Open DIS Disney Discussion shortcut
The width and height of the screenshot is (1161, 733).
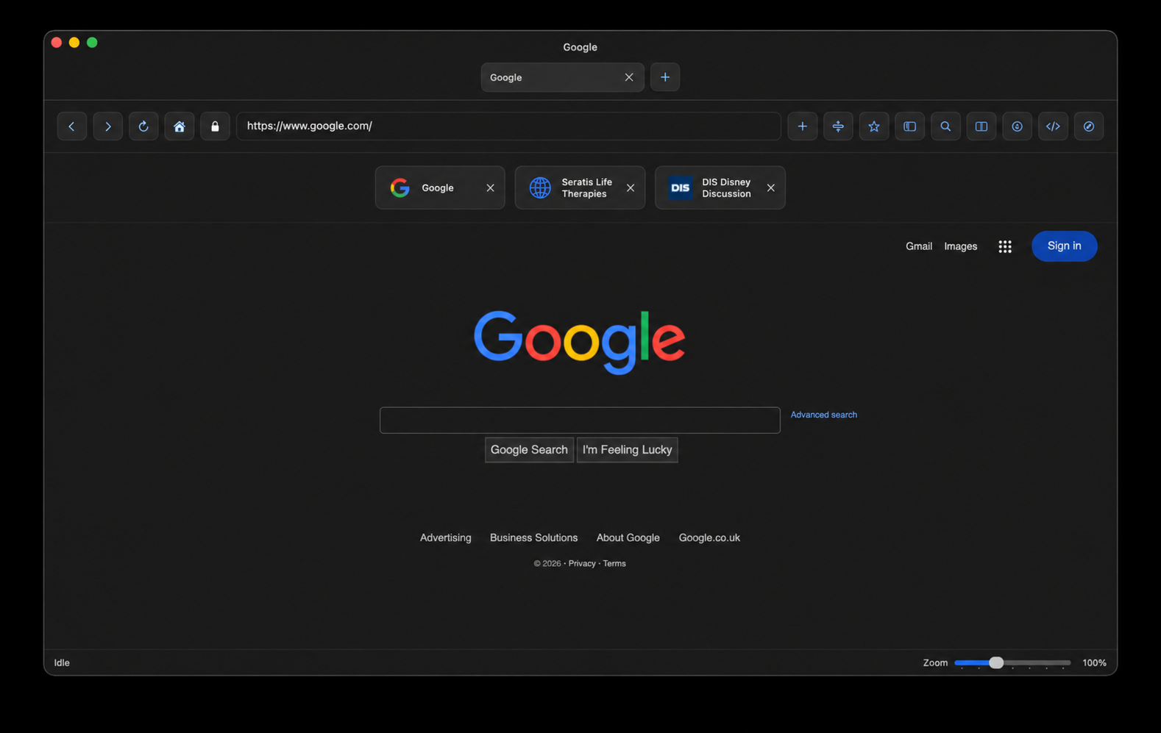720,187
